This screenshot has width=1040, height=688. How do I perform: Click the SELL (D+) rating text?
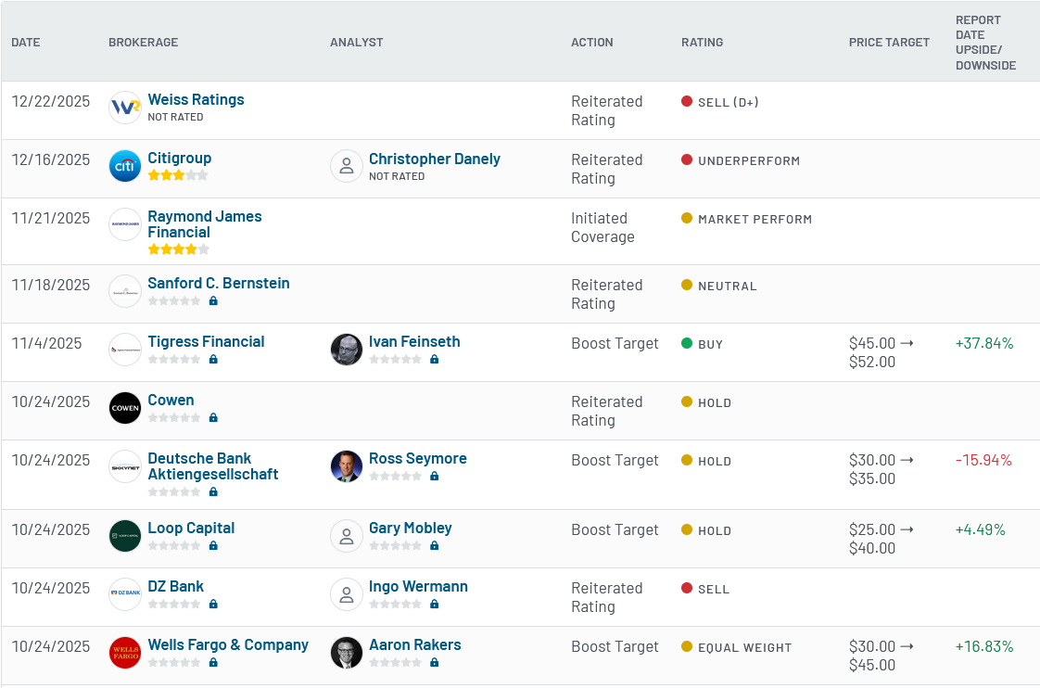729,102
